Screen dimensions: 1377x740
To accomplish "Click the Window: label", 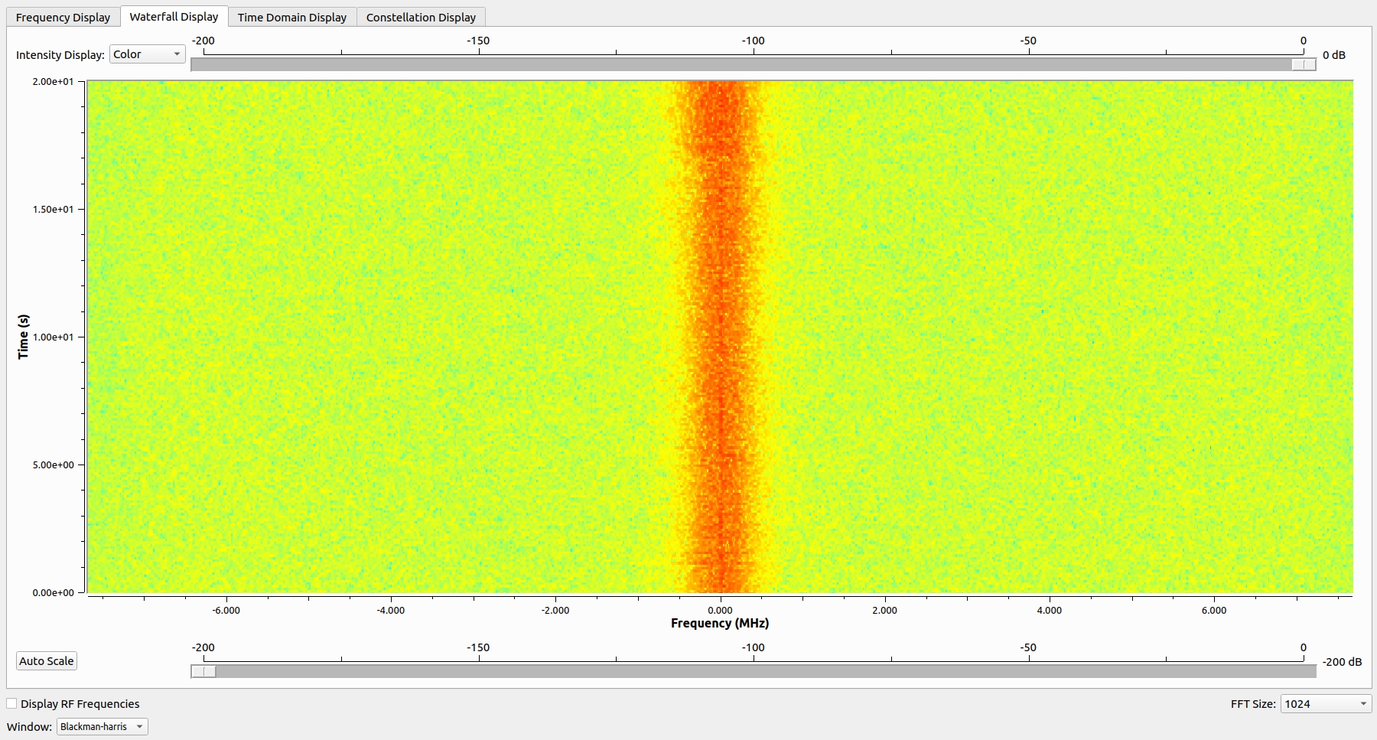I will point(29,727).
